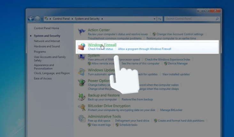Image resolution: width=234 pixels, height=137 pixels.
Task: Open Change User Account Control settings link
Action: pyautogui.click(x=180, y=34)
